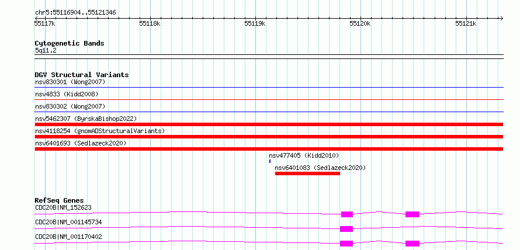Viewport: 520px width, 250px height.
Task: Click the 55119k ruler tick label
Action: click(255, 23)
